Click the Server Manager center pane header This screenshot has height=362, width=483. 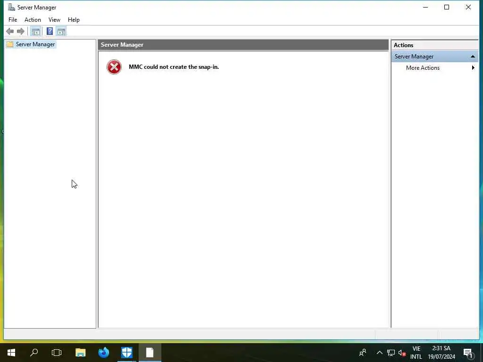[x=243, y=45]
